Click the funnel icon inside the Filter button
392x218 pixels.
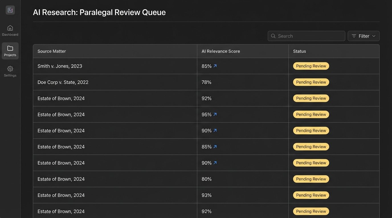point(353,36)
